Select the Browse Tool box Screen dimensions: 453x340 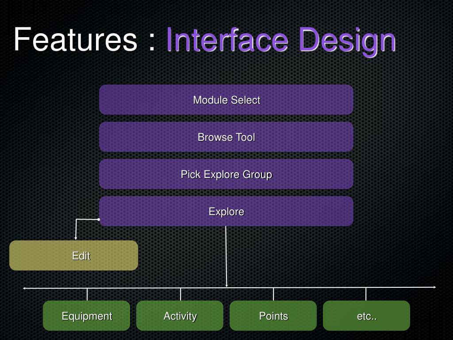tap(226, 137)
